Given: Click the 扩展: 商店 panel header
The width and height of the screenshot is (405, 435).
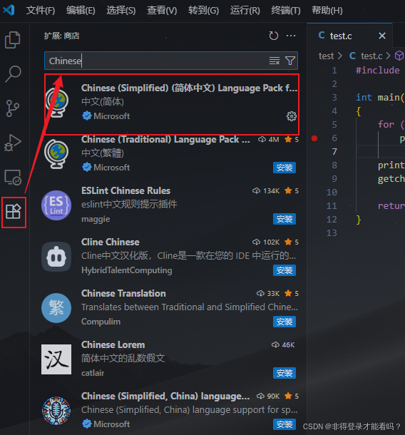Looking at the screenshot, I should [x=61, y=36].
